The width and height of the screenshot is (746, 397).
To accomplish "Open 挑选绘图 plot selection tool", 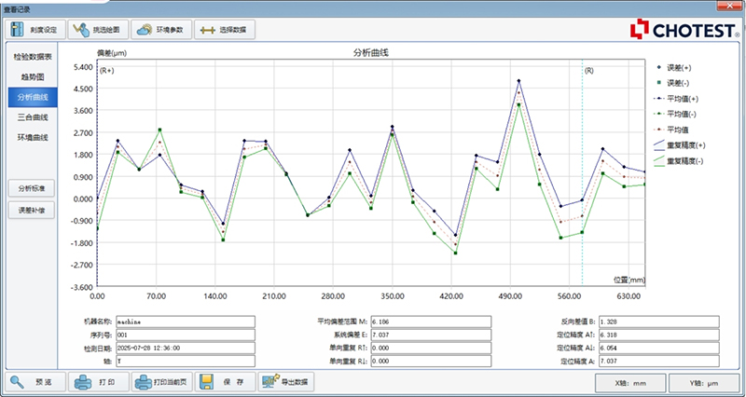I will pyautogui.click(x=82, y=29).
